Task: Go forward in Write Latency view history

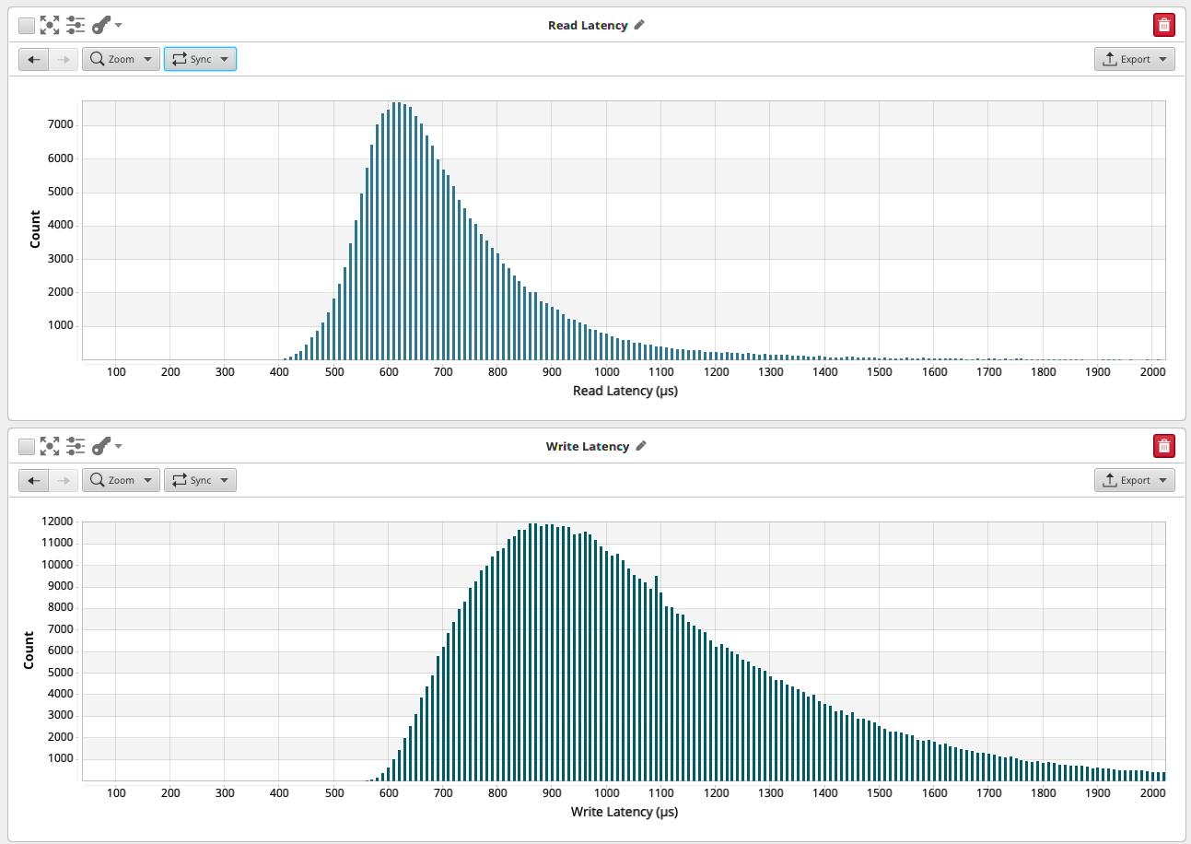Action: coord(64,480)
